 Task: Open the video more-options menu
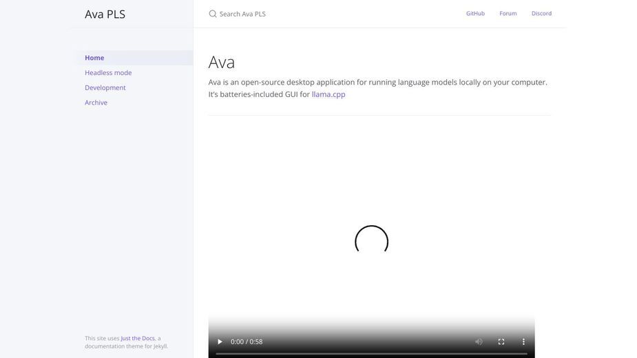523,341
